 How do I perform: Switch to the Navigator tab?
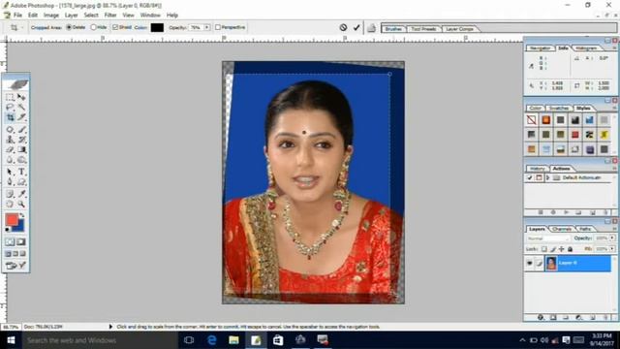[x=540, y=48]
